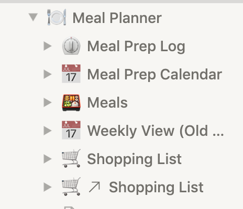This screenshot has width=243, height=209.
Task: Expand the Weekly View (Old ... page
Action: click(x=48, y=131)
